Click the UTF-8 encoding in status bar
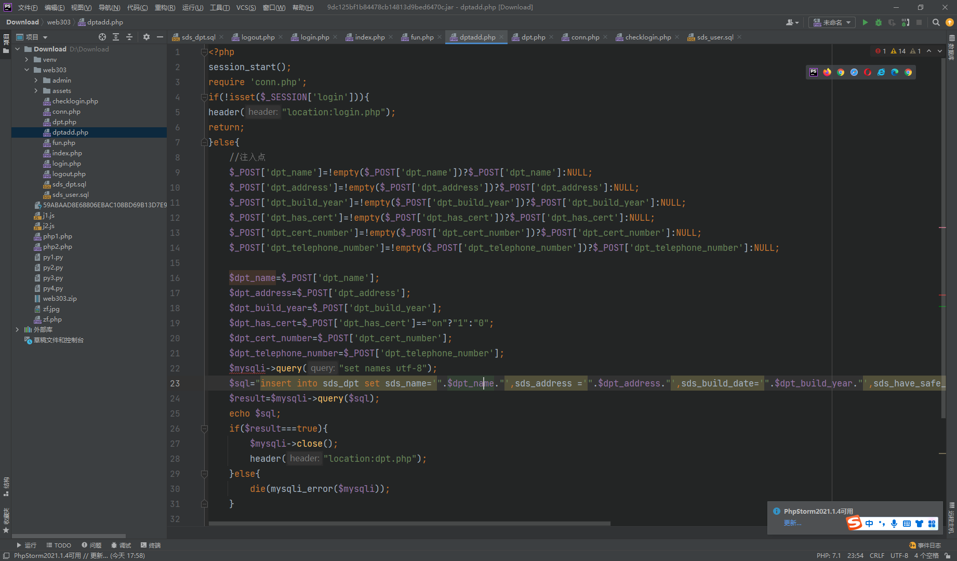Viewport: 957px width, 561px height. 899,556
